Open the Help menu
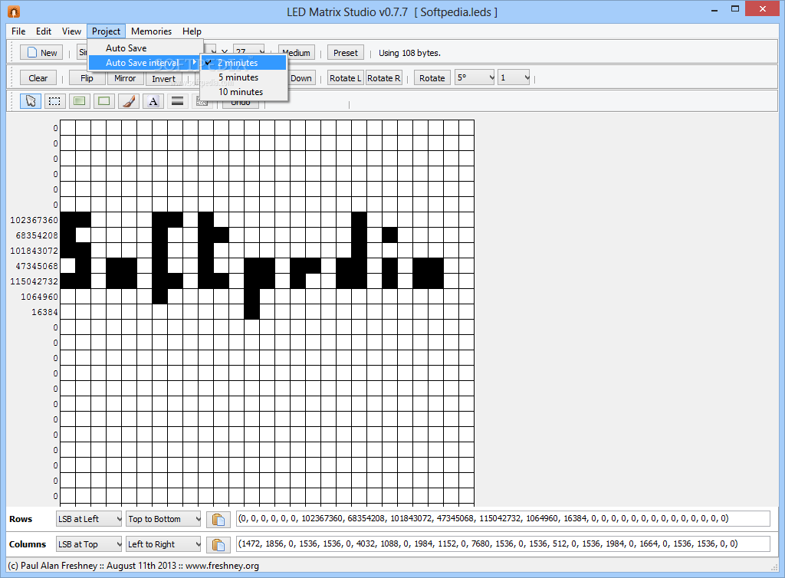 pos(192,31)
